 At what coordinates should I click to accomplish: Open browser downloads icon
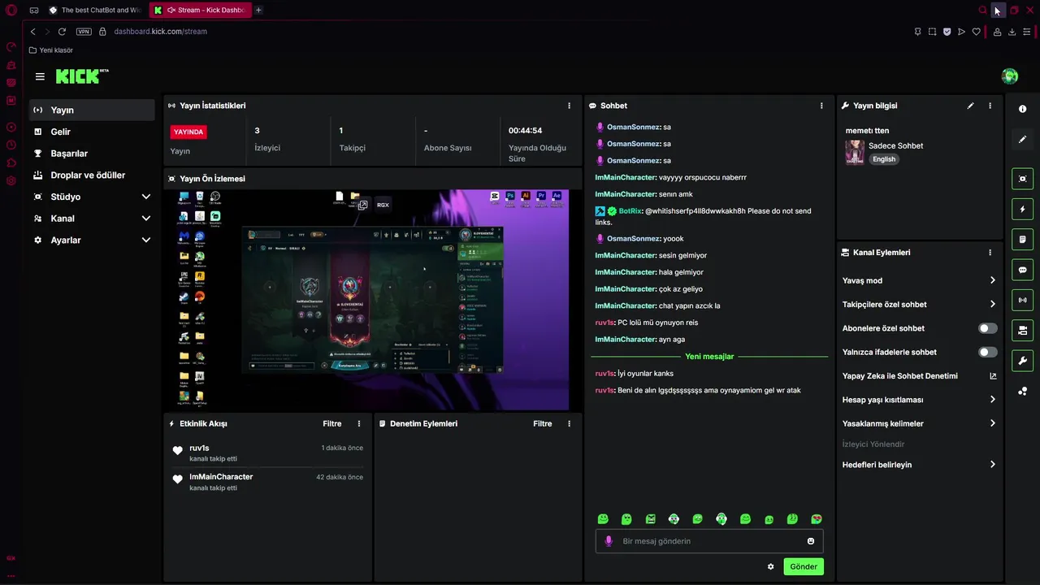[x=1012, y=32]
